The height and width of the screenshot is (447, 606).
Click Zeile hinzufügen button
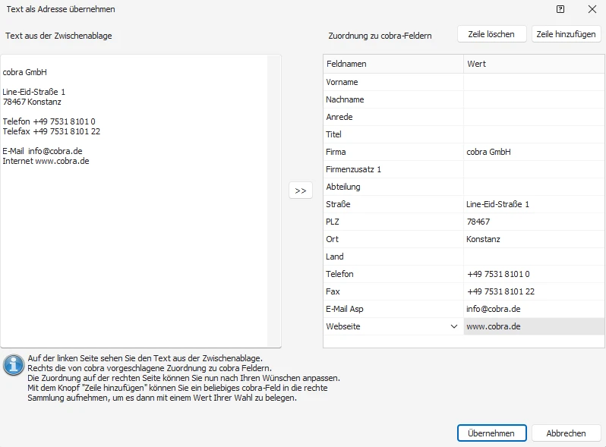point(567,34)
